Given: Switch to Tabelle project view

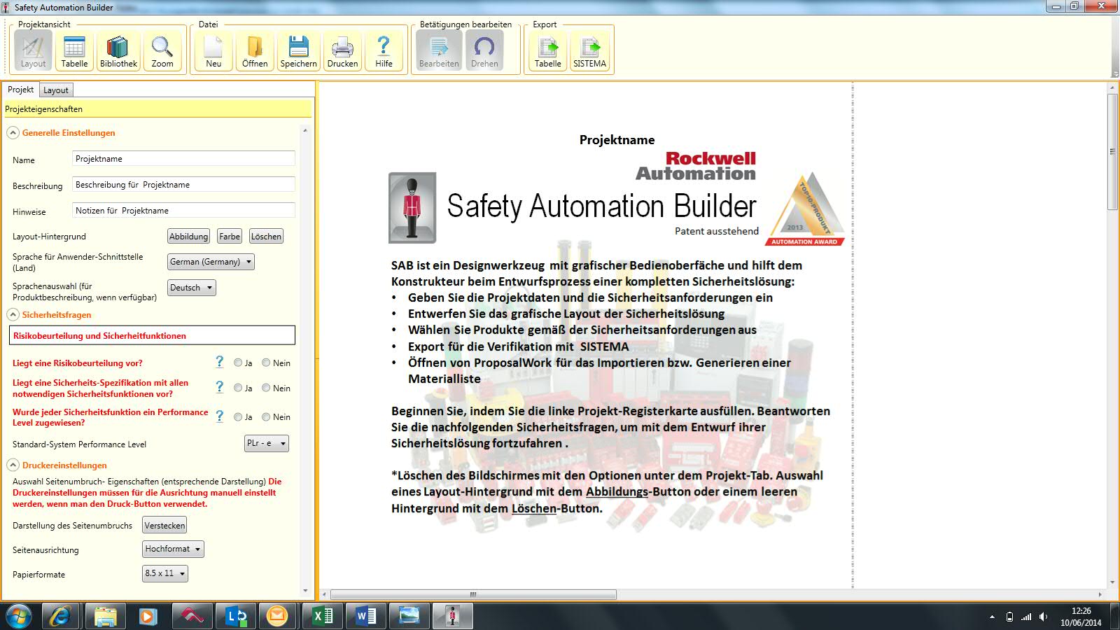Looking at the screenshot, I should pos(74,50).
